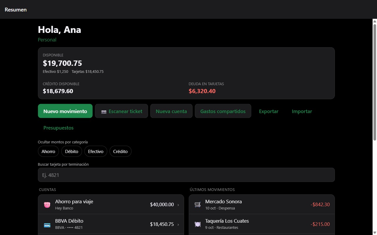Click the card icon beside BBVA Débito
This screenshot has height=235, width=377.
47,225
